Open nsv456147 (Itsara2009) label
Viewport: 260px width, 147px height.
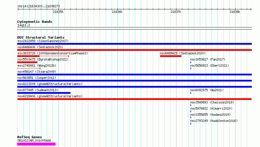click(x=37, y=72)
